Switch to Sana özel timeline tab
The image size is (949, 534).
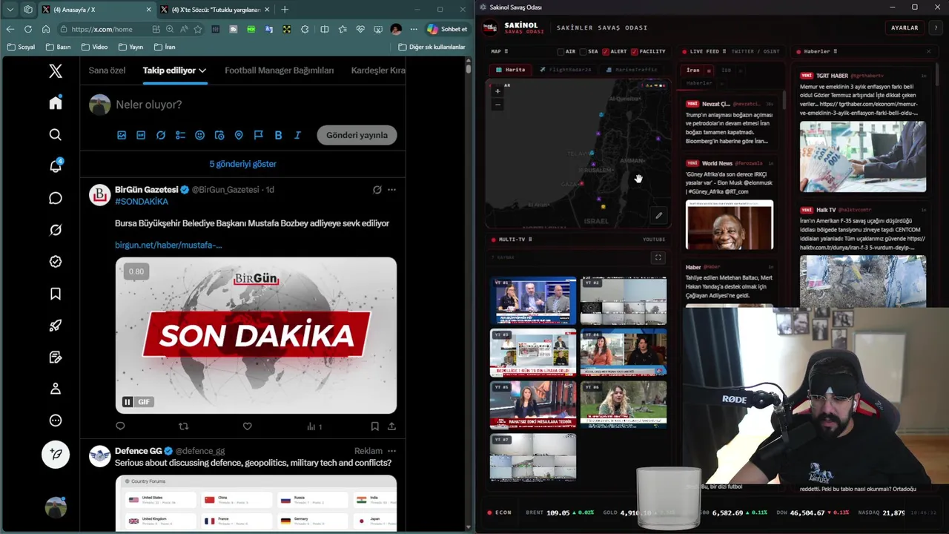[107, 70]
